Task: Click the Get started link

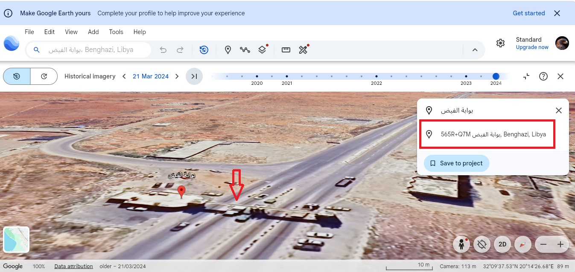Action: 529,13
